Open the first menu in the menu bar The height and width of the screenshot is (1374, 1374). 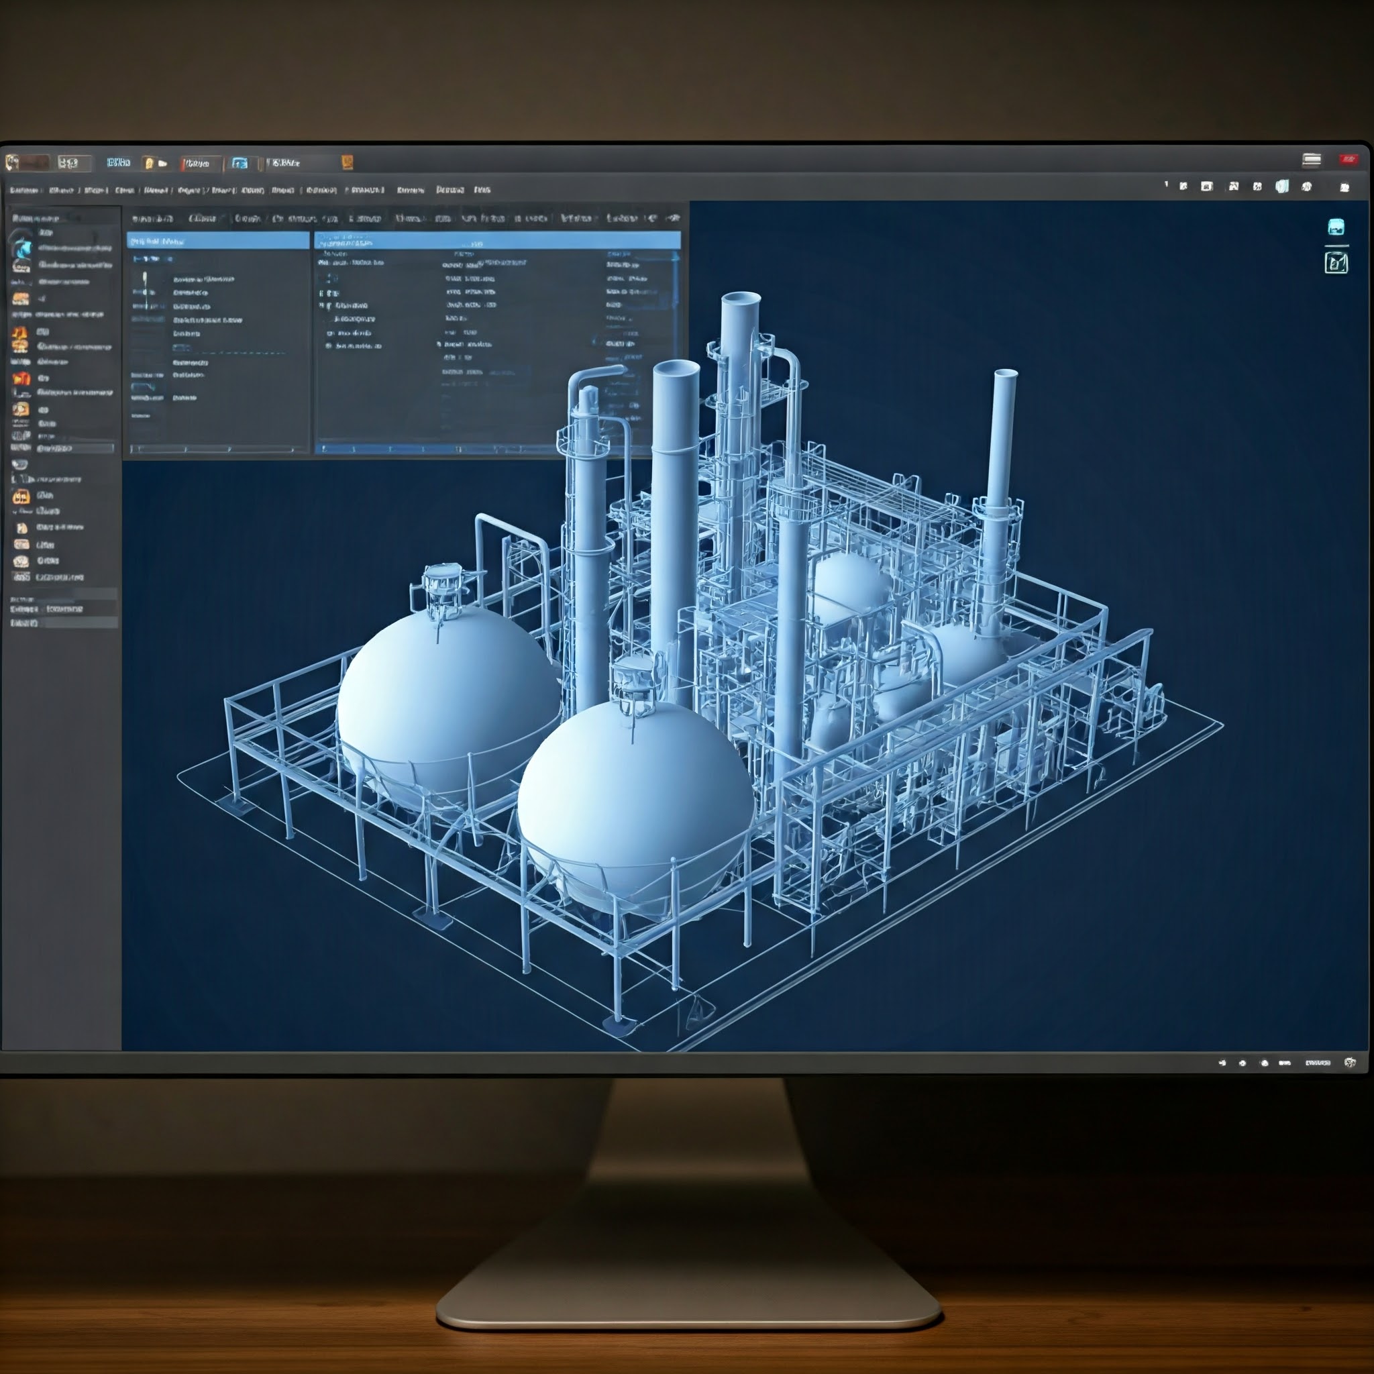(25, 191)
